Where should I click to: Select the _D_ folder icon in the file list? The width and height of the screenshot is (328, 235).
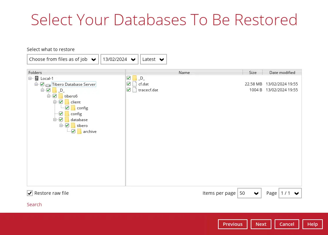coord(135,78)
